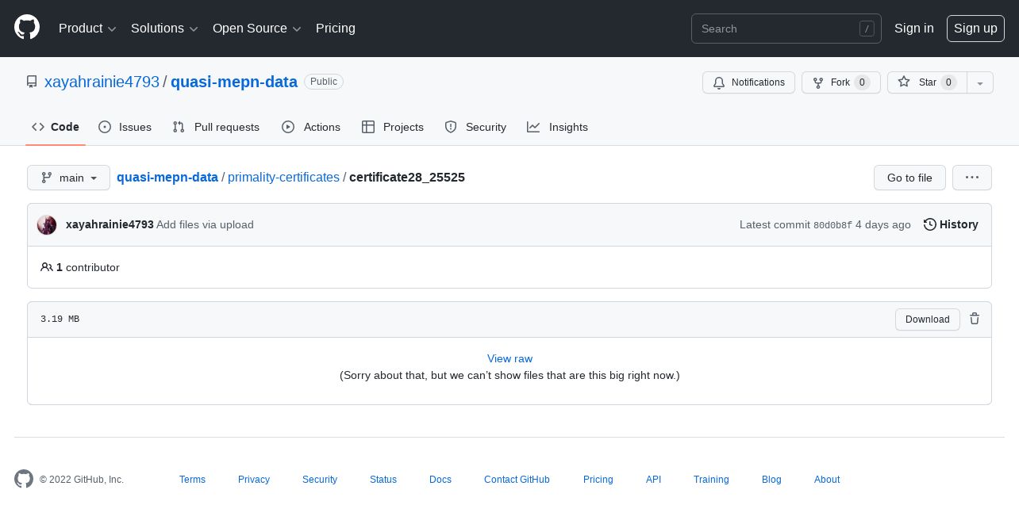Click the Sign up button
The height and width of the screenshot is (528, 1019).
point(975,28)
